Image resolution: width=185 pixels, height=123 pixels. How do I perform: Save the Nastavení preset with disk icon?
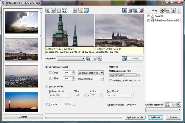89,58
